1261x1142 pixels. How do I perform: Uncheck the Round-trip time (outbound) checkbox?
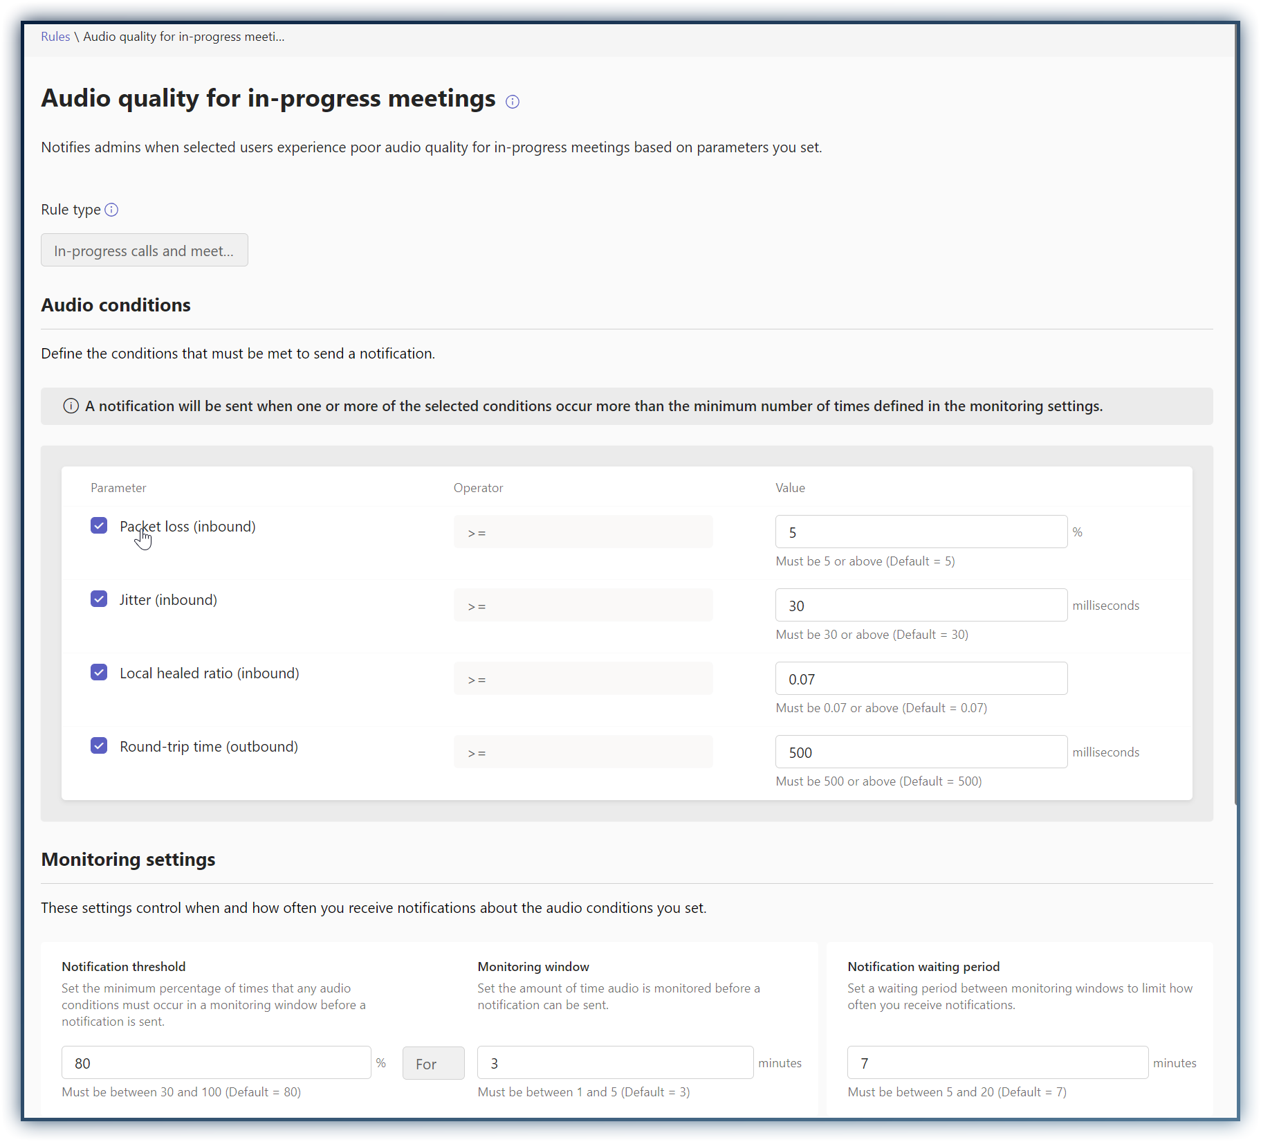(x=99, y=746)
